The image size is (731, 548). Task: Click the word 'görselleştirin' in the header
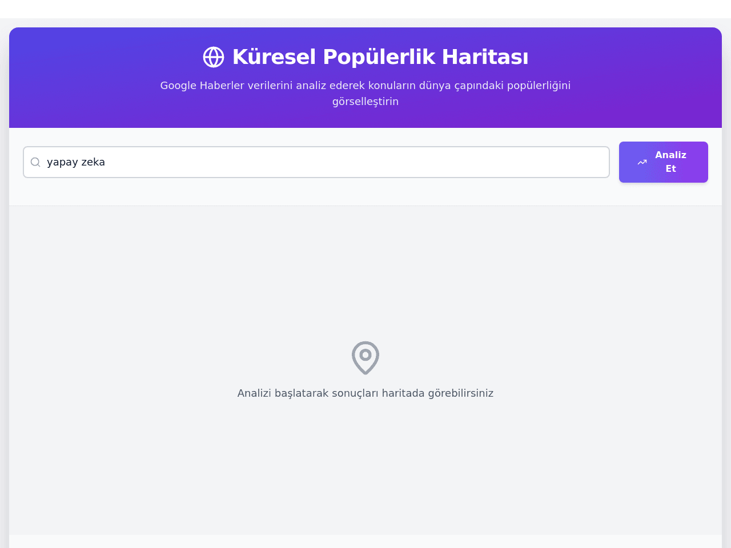[x=365, y=102]
